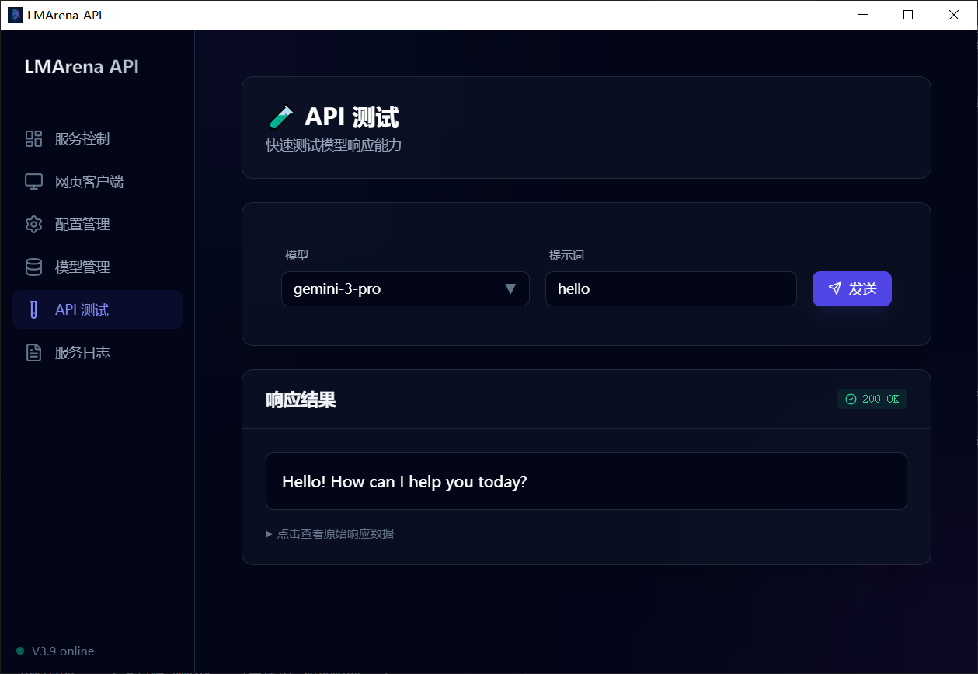This screenshot has height=674, width=978.
Task: Click the monitor icon beside 网页客户端
Action: coord(33,182)
